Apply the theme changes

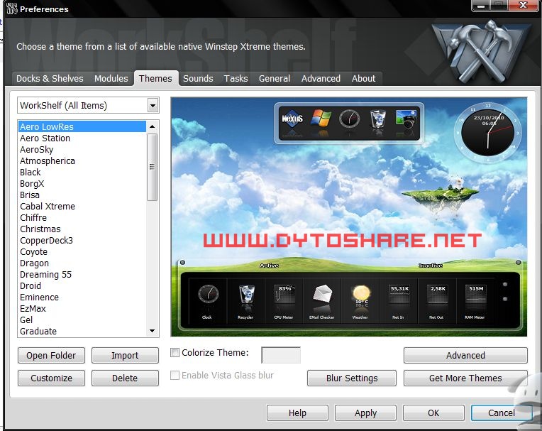point(365,413)
